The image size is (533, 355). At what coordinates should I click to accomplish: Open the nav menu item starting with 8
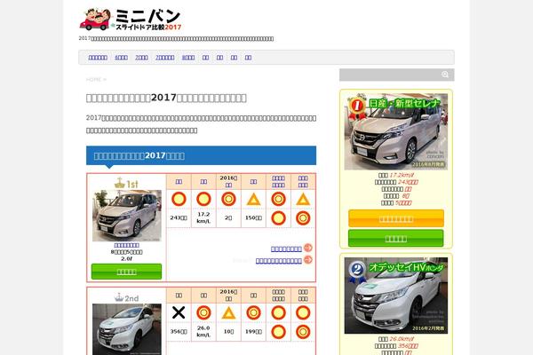coord(188,58)
